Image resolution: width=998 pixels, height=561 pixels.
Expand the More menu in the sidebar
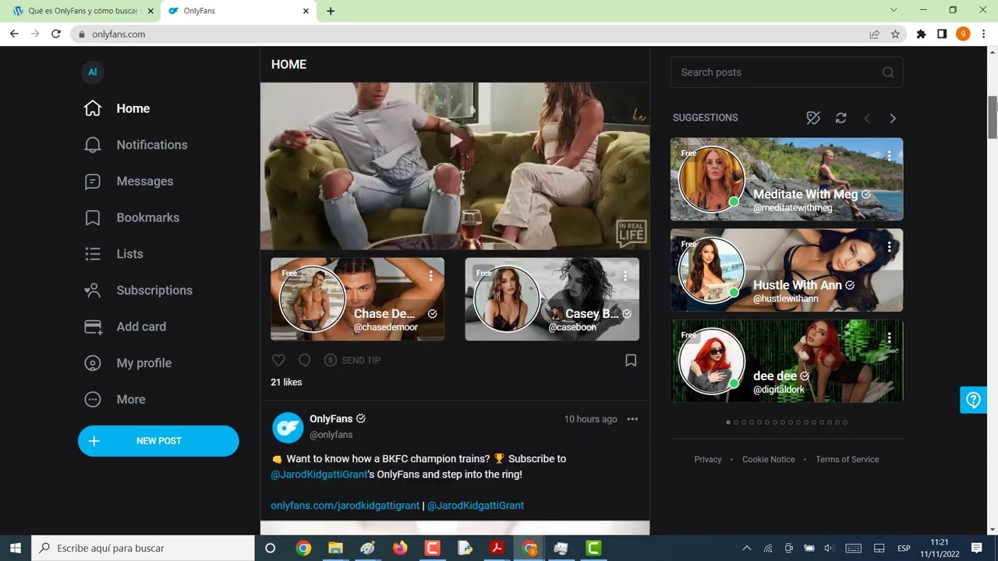115,400
